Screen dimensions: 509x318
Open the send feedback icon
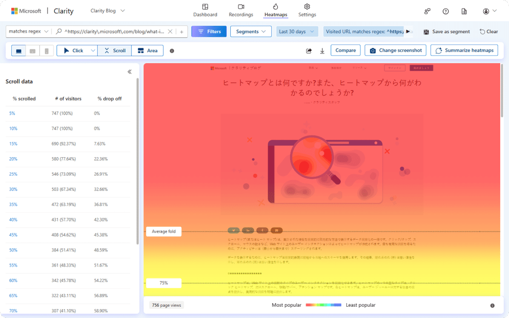(428, 11)
